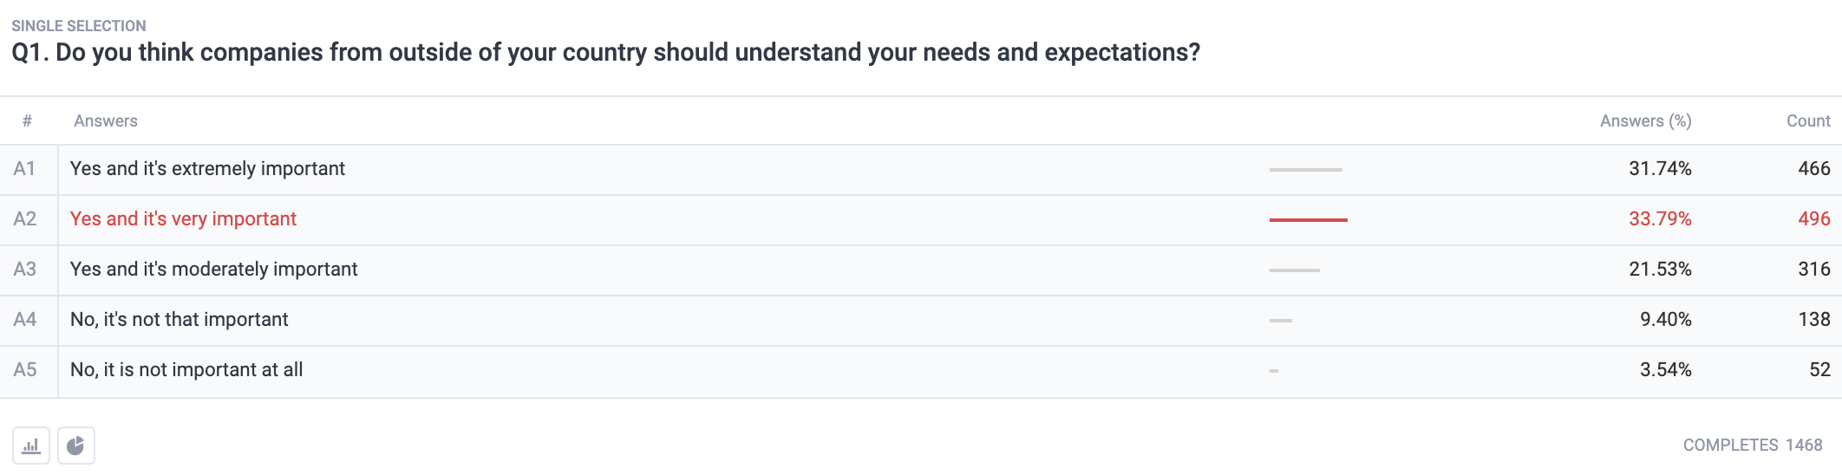Click the COMPLETES 1468 label
The height and width of the screenshot is (475, 1842).
1753,446
